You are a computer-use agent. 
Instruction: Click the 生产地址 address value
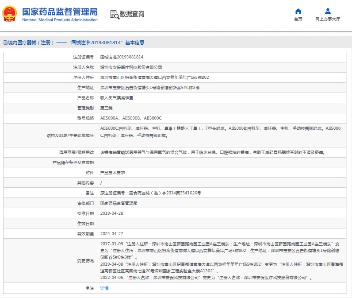point(150,88)
